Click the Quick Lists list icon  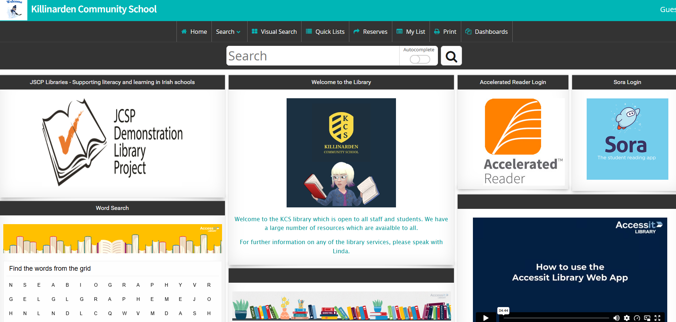pos(309,32)
